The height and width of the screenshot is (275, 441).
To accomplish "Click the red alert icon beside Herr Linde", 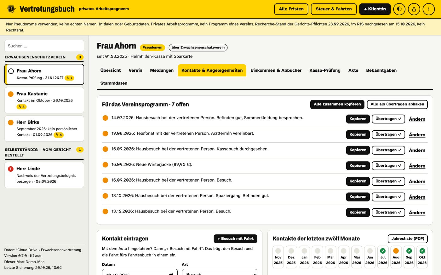I will (x=11, y=169).
